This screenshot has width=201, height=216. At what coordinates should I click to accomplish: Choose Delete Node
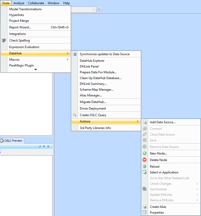pyautogui.click(x=171, y=160)
